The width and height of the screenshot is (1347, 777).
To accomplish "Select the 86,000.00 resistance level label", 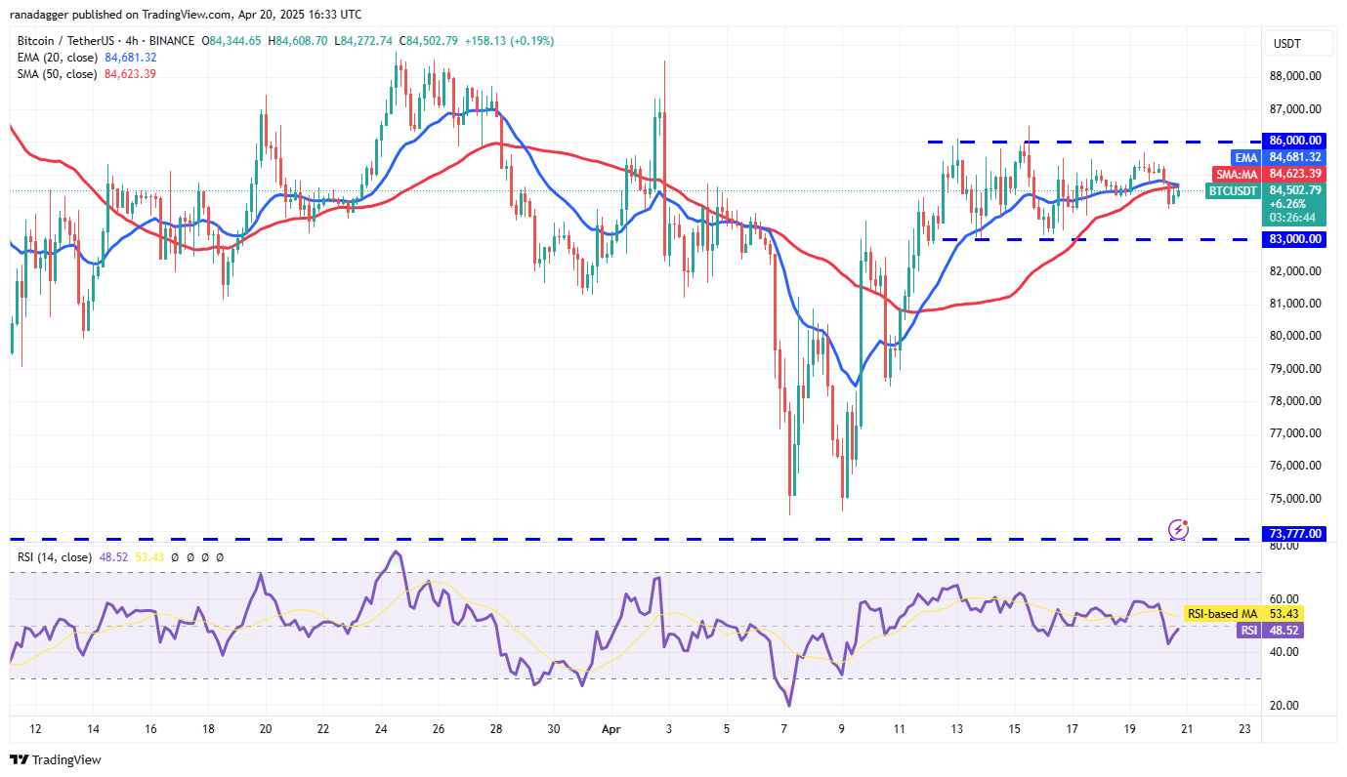I will 1293,141.
